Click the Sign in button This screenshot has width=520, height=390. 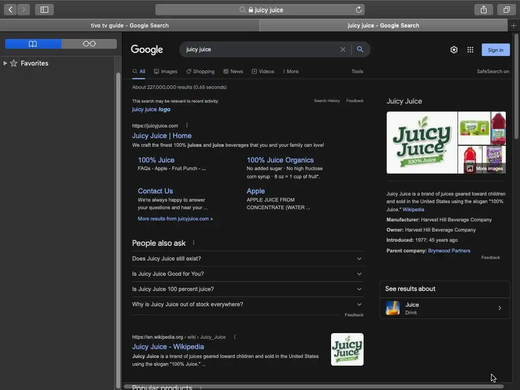(x=496, y=50)
